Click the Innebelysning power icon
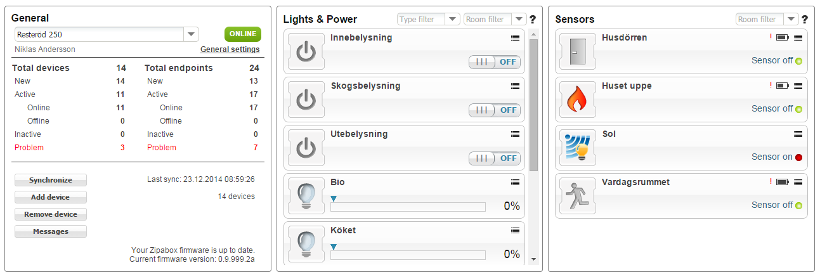 click(x=306, y=52)
